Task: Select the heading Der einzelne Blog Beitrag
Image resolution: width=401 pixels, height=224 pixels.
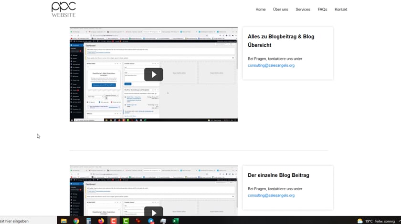Action: point(278,175)
